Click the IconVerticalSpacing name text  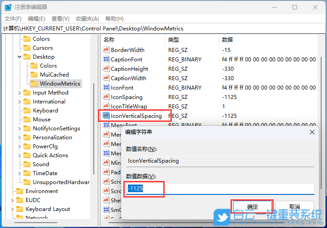[x=136, y=116]
